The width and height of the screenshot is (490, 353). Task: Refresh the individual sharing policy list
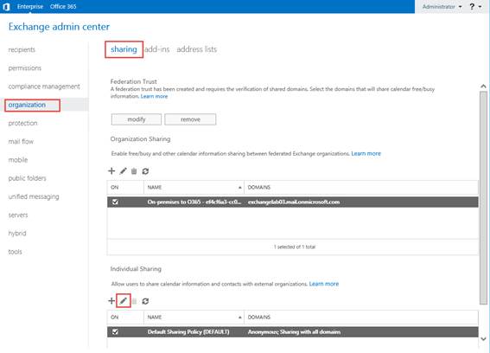(x=145, y=301)
